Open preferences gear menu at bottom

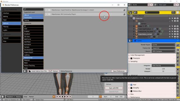pyautogui.click(x=25, y=71)
